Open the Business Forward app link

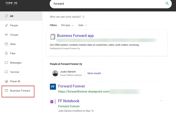(75, 36)
